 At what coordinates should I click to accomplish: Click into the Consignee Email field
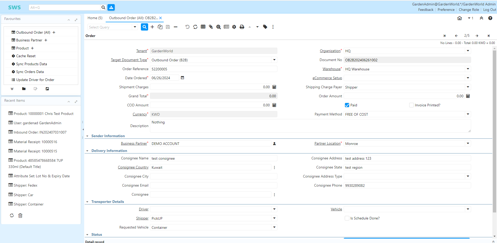pos(213,185)
